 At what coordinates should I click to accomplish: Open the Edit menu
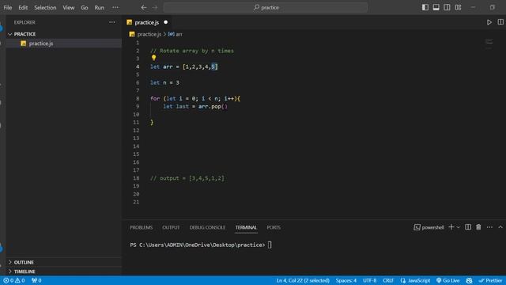(x=23, y=7)
